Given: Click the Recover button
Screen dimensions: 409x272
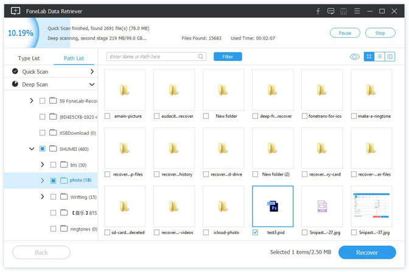Looking at the screenshot, I should coord(367,252).
